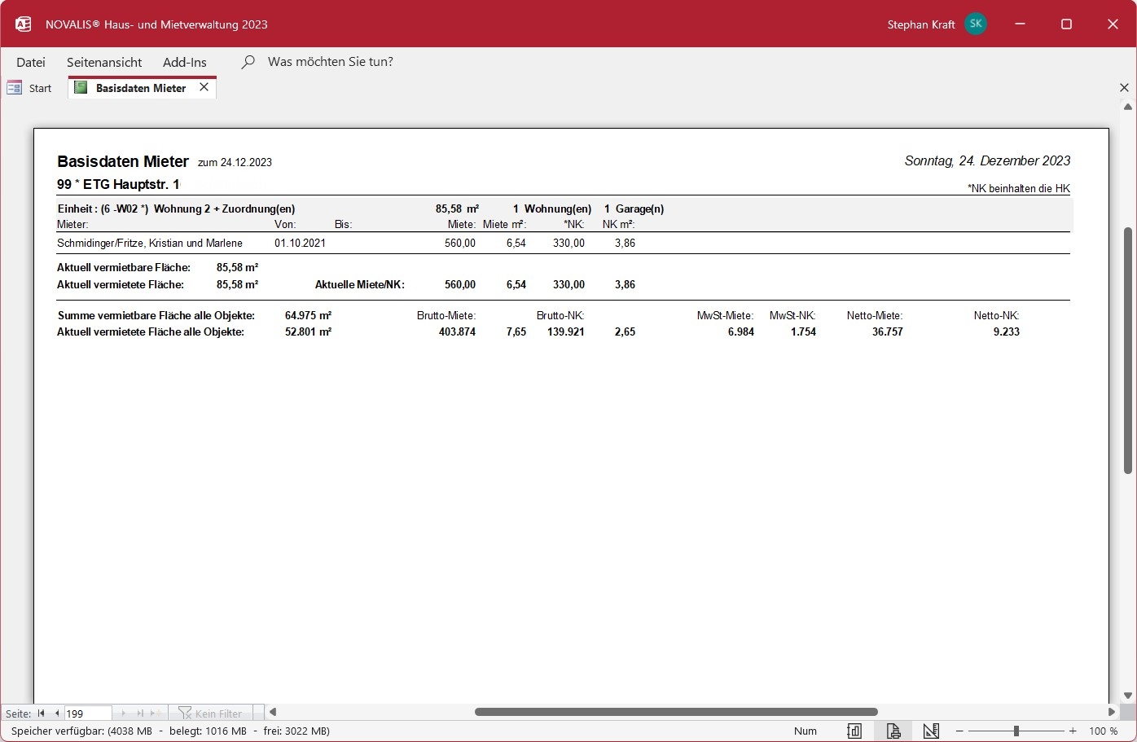Go to previous page arrow

pyautogui.click(x=57, y=713)
